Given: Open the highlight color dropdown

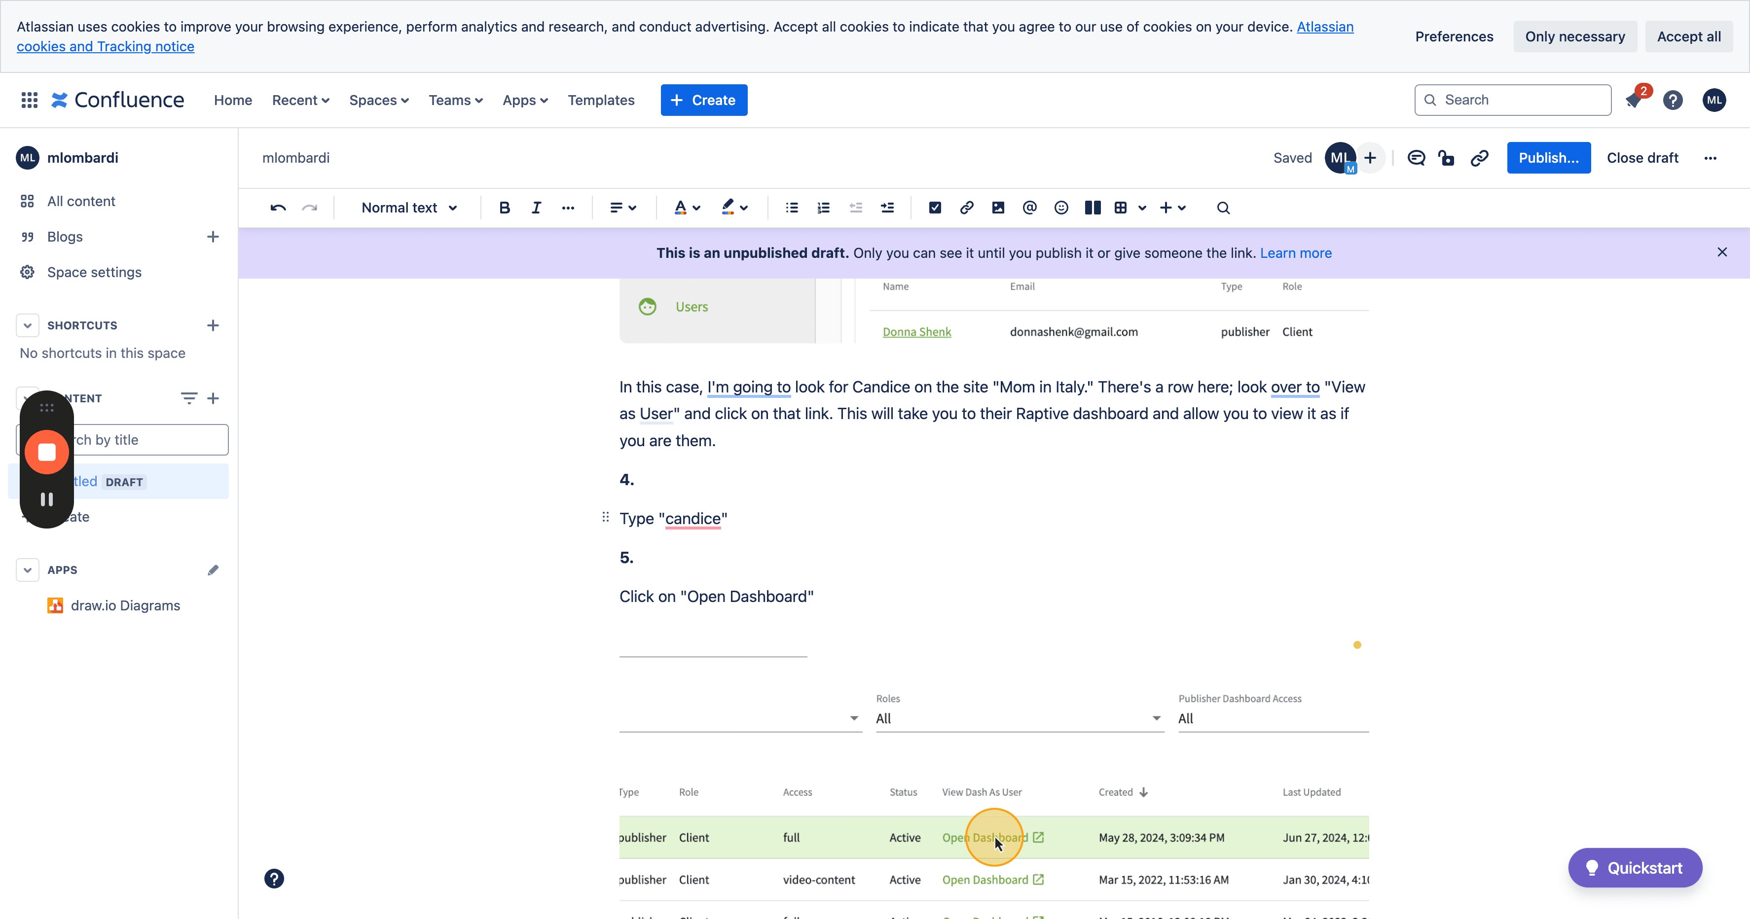Looking at the screenshot, I should [x=734, y=208].
